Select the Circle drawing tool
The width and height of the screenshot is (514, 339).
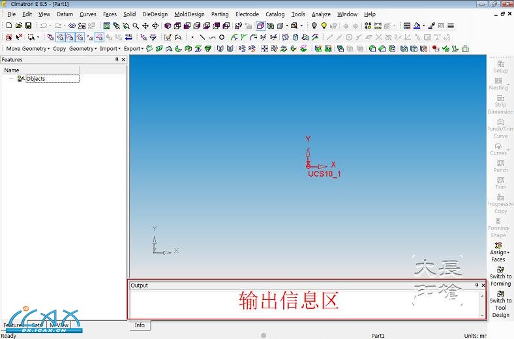coord(222,37)
